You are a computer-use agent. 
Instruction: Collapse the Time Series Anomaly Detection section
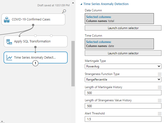[x=81, y=4]
